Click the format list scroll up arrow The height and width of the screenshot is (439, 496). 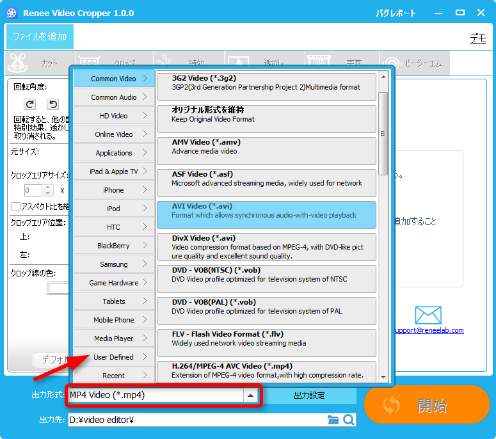click(383, 77)
